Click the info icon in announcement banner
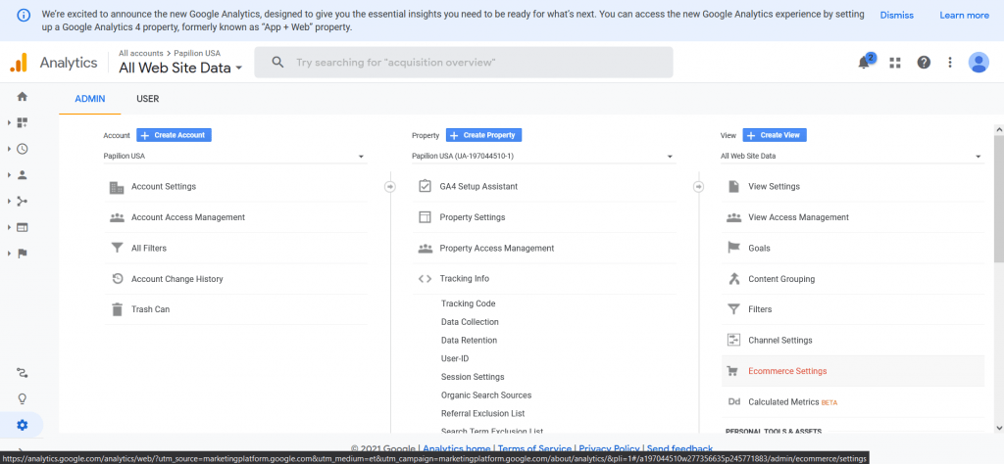This screenshot has height=464, width=1004. pyautogui.click(x=24, y=16)
